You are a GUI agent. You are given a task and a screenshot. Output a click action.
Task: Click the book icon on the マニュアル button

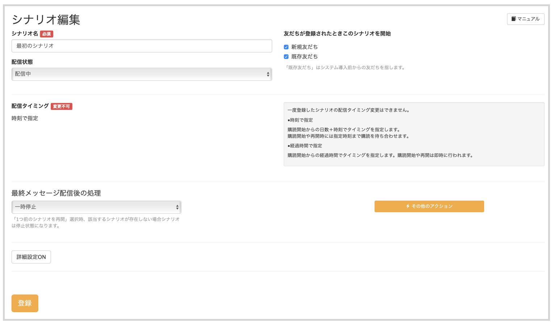513,19
